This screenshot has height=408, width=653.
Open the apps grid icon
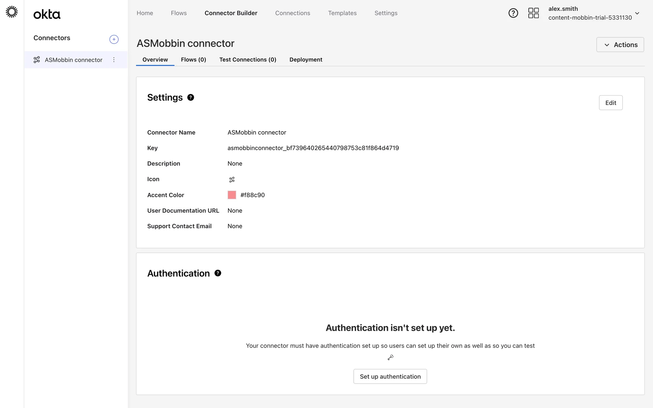click(533, 13)
